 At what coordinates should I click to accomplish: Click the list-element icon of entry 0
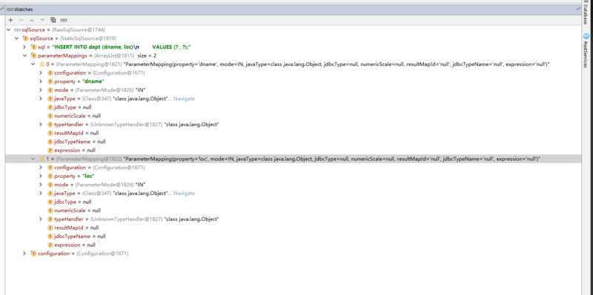pos(42,64)
